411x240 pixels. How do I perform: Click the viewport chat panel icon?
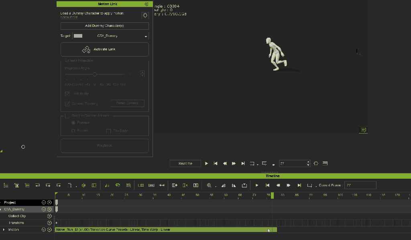click(363, 130)
